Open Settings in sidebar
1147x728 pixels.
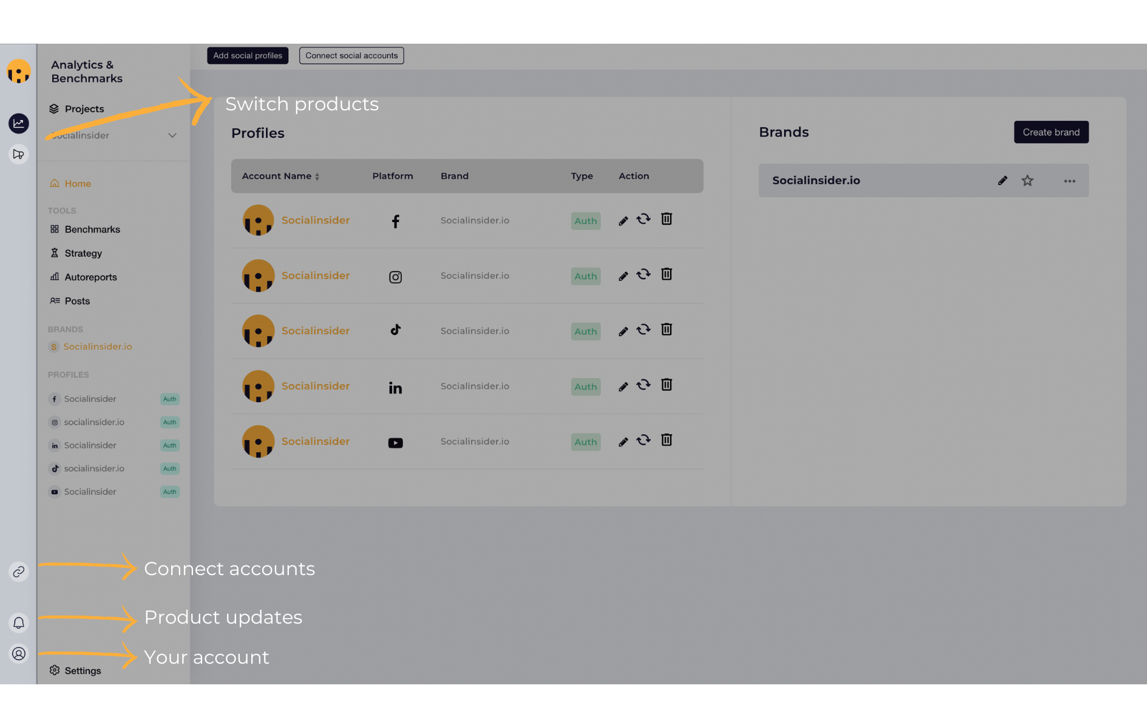pyautogui.click(x=75, y=671)
